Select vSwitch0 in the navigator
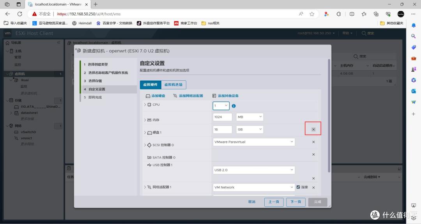The width and height of the screenshot is (421, 224). coord(28,132)
